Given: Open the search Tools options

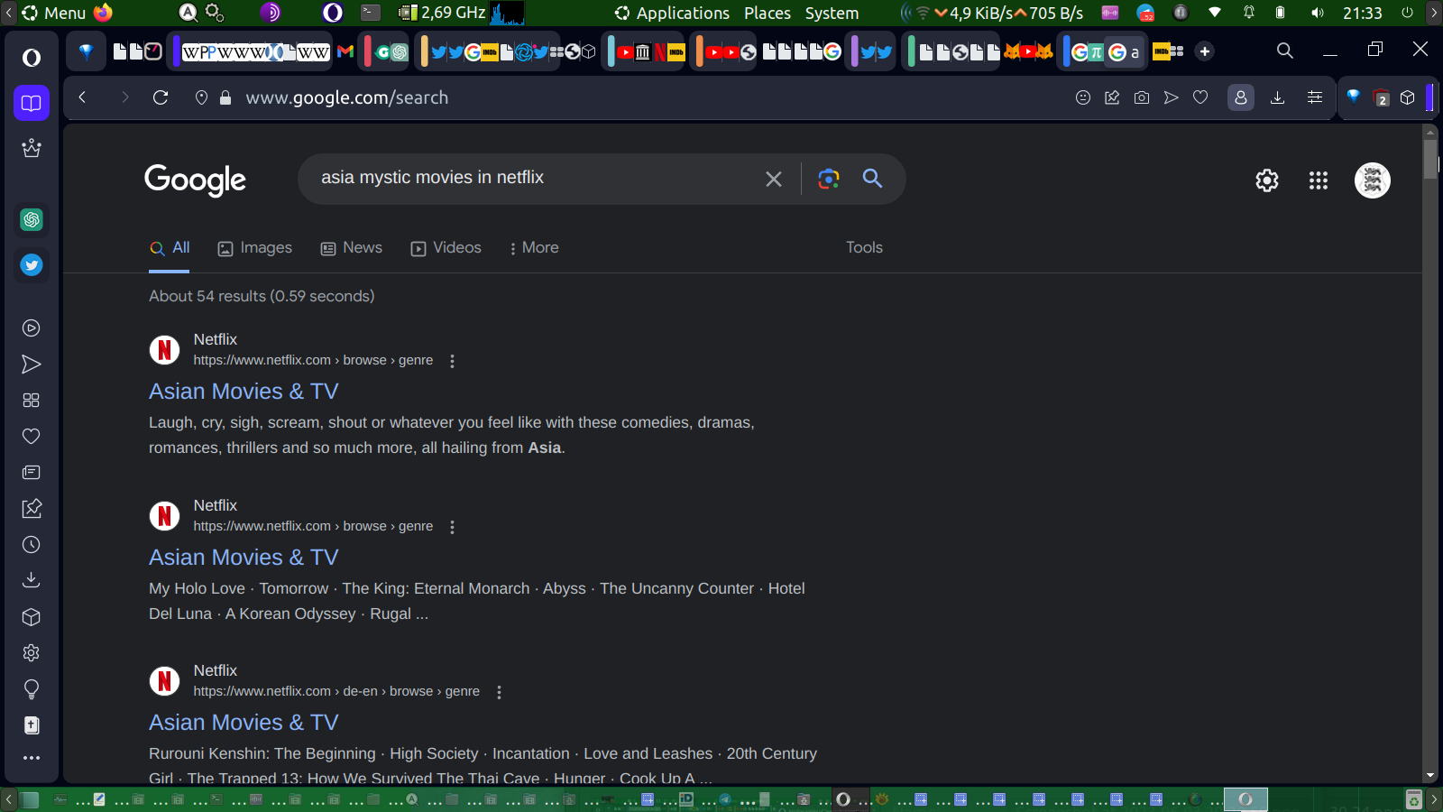Looking at the screenshot, I should (x=864, y=248).
